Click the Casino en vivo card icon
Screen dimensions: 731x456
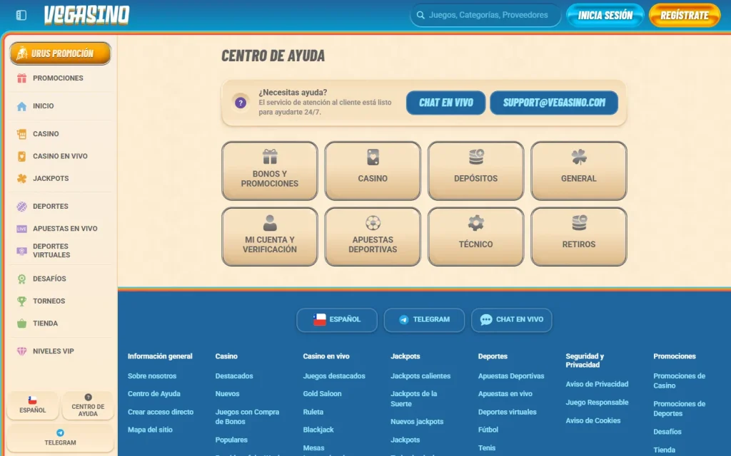(21, 156)
